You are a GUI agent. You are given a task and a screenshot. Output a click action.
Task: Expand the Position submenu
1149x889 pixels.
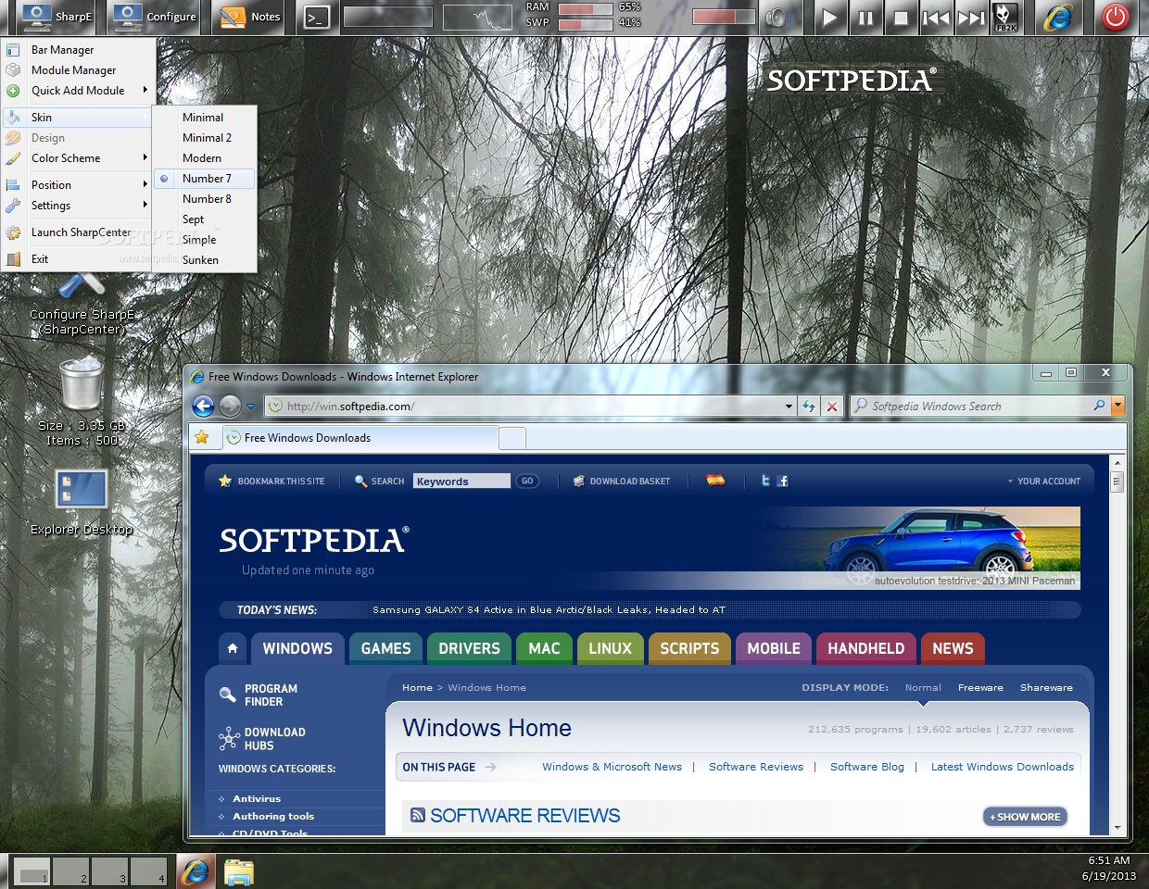click(x=79, y=185)
